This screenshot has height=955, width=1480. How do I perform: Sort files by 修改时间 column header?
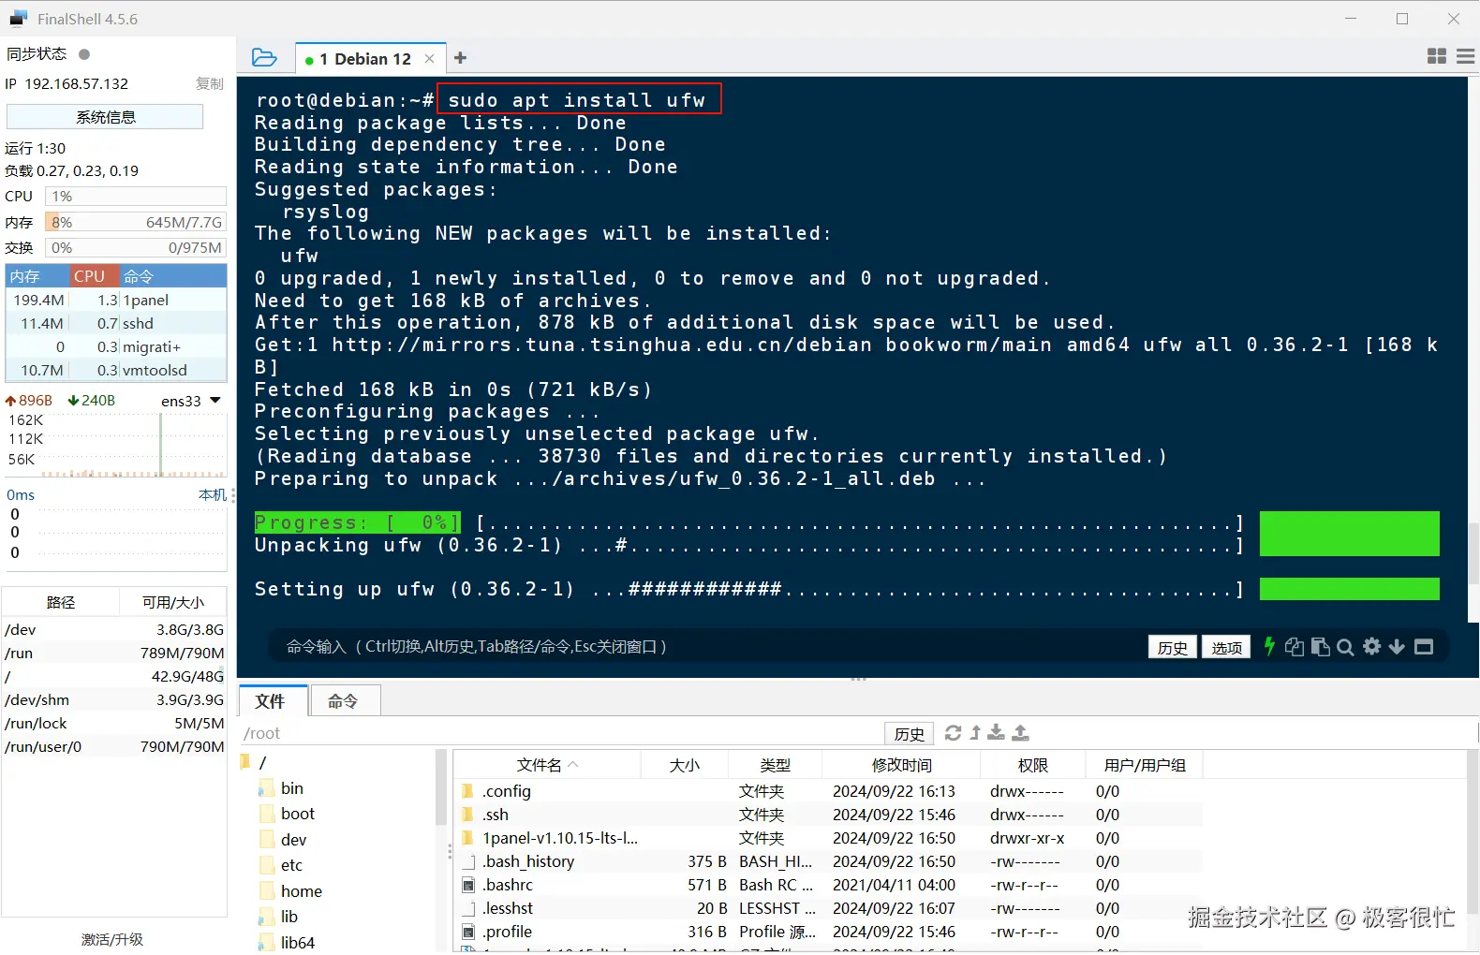pyautogui.click(x=901, y=765)
